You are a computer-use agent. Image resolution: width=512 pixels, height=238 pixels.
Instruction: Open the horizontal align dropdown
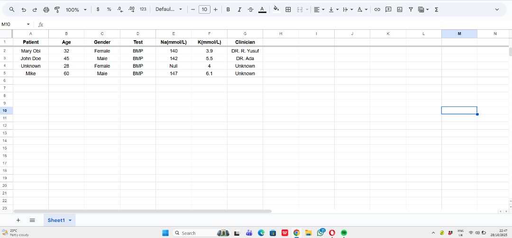(x=319, y=9)
